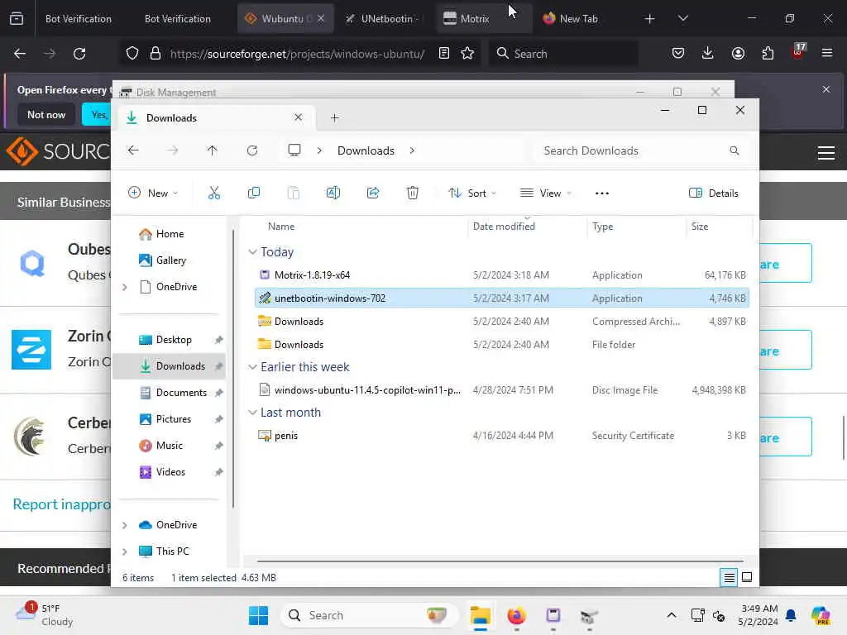Select the windows-ubuntu disc image file
Image resolution: width=847 pixels, height=635 pixels.
point(502,390)
